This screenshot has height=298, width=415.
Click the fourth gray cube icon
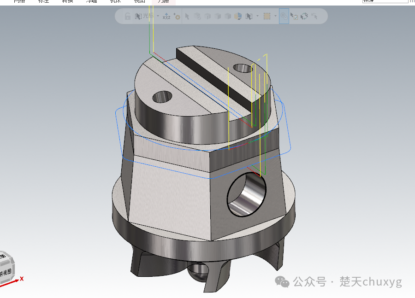[x=228, y=17]
